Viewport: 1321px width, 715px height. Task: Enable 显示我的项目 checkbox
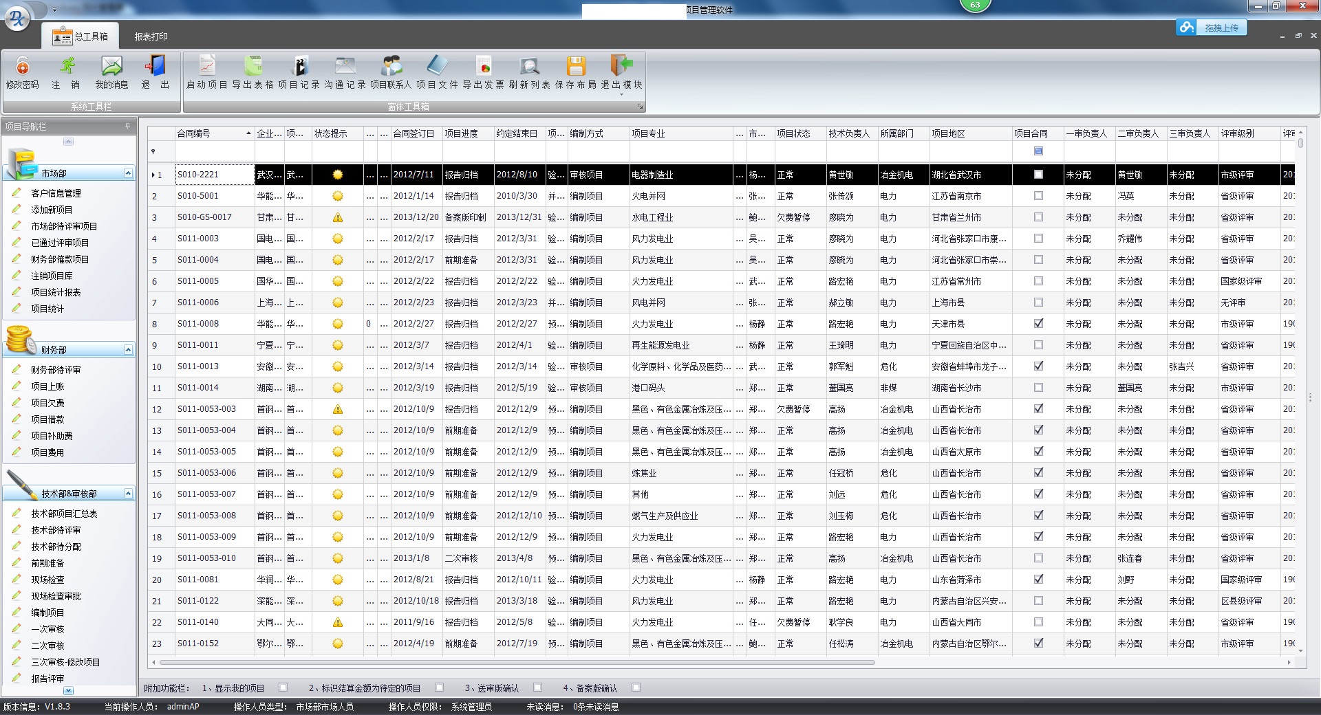click(283, 687)
